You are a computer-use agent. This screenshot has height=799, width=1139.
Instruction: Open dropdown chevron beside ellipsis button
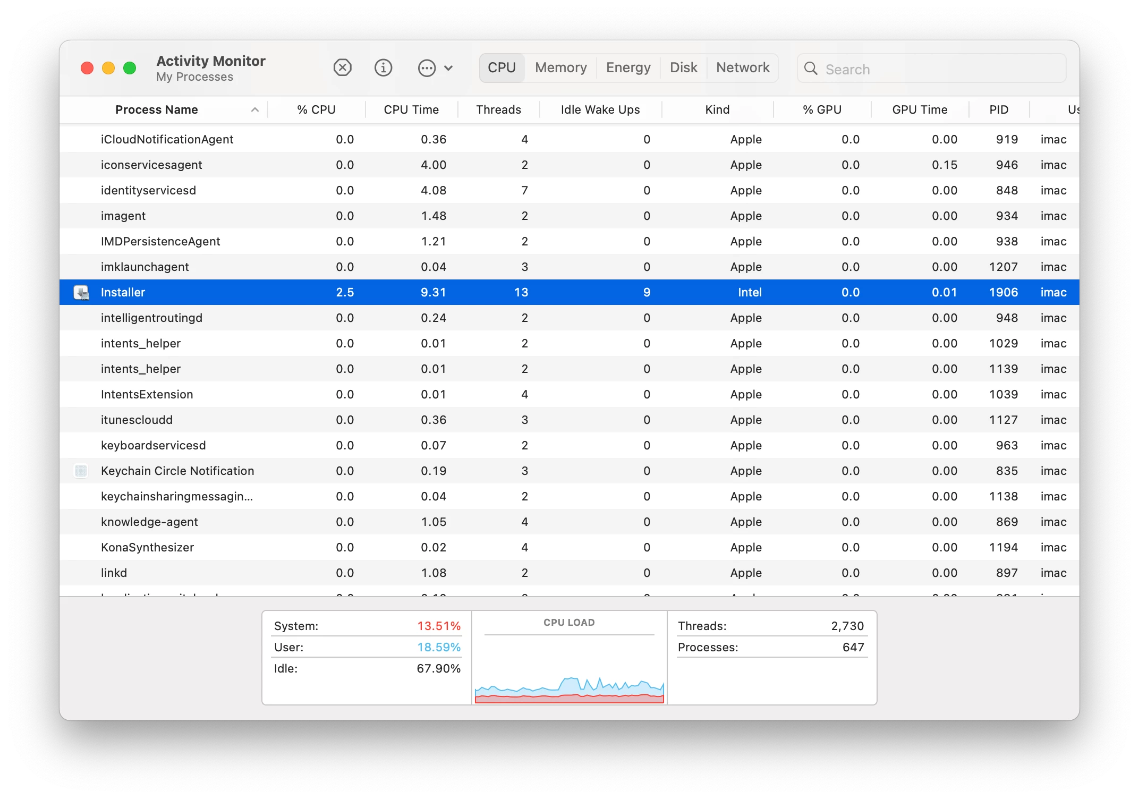448,68
